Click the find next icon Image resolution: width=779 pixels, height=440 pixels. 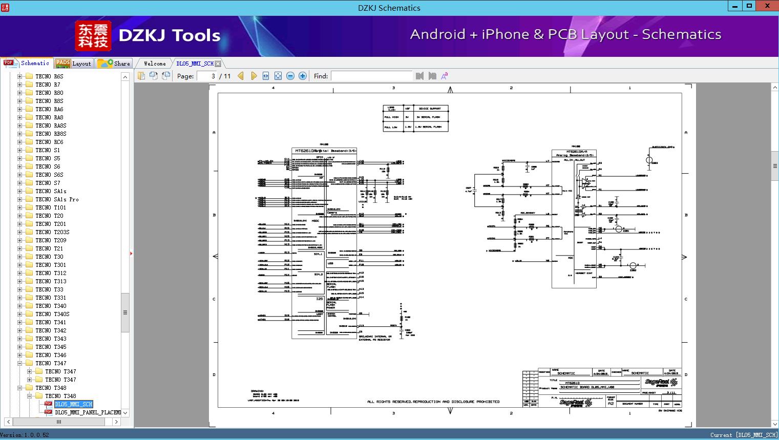(432, 76)
